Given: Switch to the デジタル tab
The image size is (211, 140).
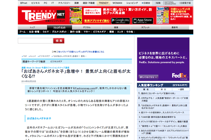Looking at the screenshot, I should point(87,27).
